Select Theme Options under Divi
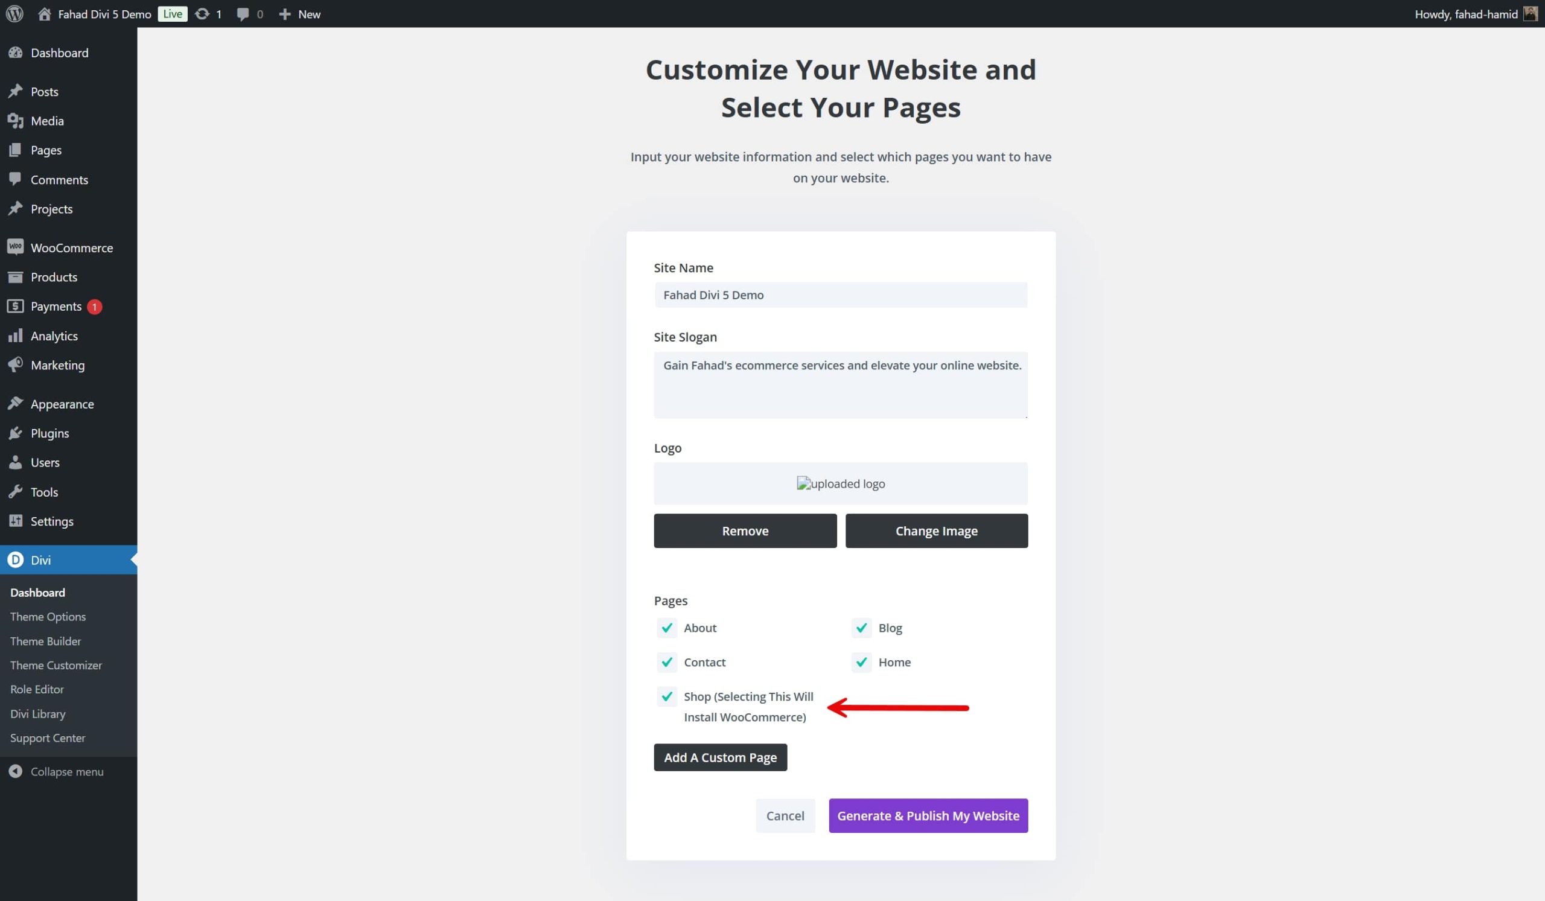The image size is (1545, 901). click(48, 616)
